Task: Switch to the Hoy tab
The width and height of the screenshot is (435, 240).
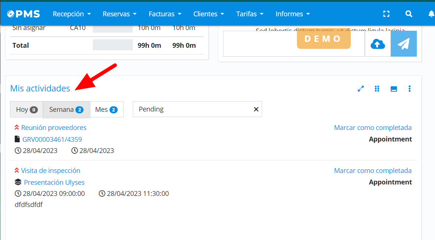Action: click(x=27, y=110)
